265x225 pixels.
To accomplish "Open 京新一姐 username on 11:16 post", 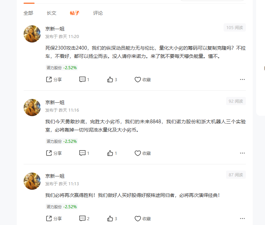I will point(55,102).
